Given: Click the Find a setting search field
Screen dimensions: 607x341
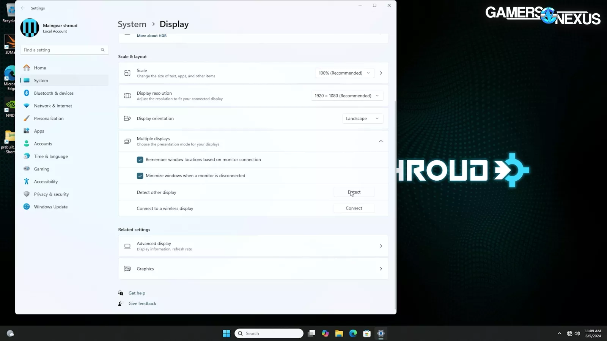Looking at the screenshot, I should coord(61,50).
